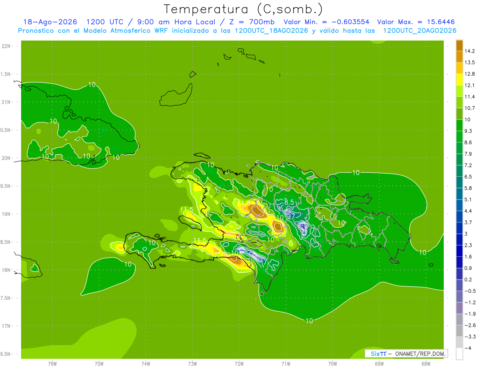
Task: Click the 11.4 legend value
Action: [x=470, y=97]
